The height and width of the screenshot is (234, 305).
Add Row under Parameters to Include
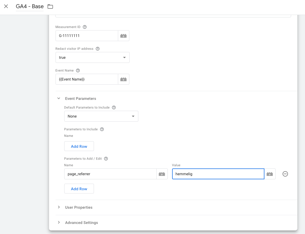click(79, 146)
